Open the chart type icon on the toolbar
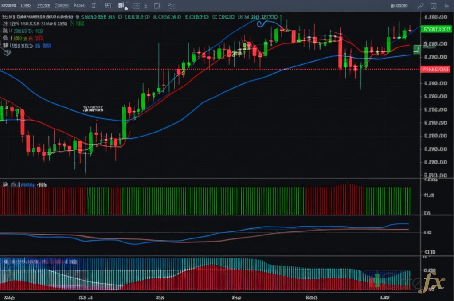Viewport: 454px width, 301px height. point(122,6)
